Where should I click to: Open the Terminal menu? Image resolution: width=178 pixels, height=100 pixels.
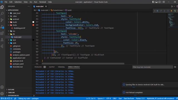click(43, 2)
